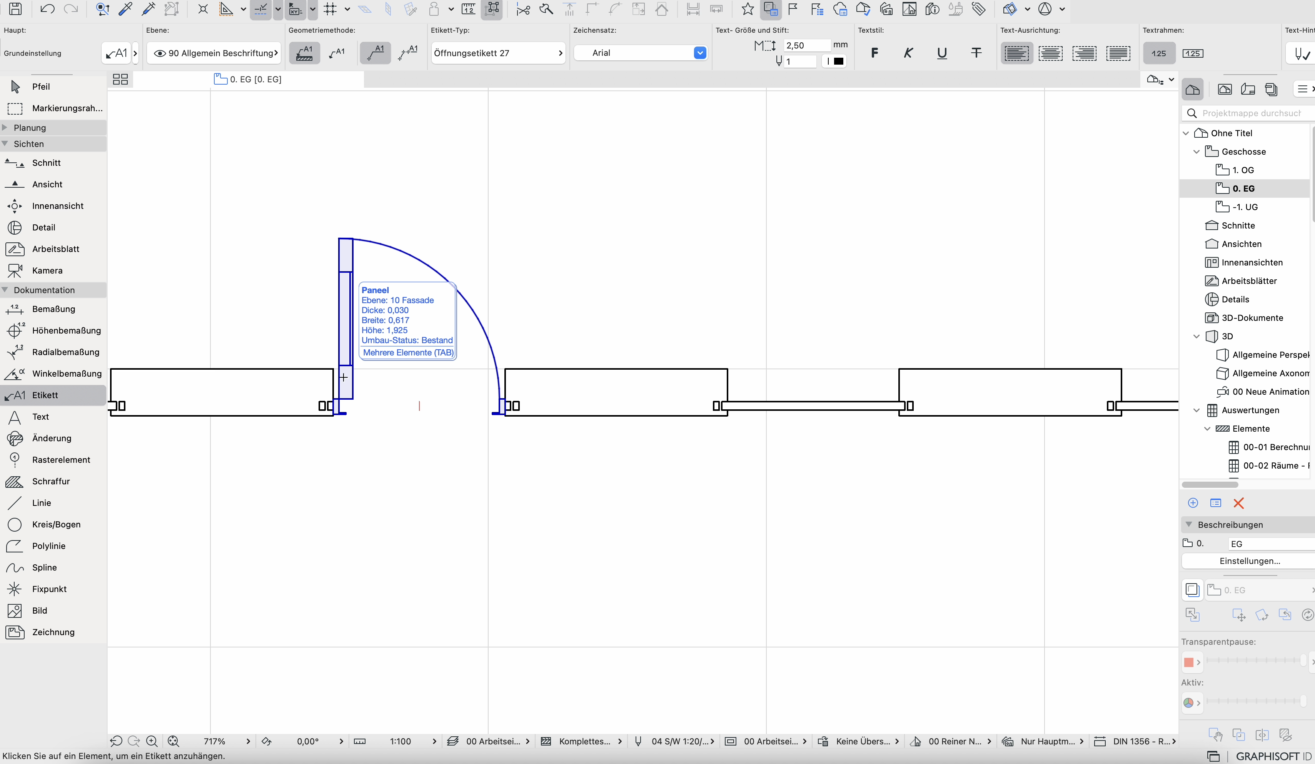Set right text alignment
The height and width of the screenshot is (764, 1315).
[x=1084, y=53]
